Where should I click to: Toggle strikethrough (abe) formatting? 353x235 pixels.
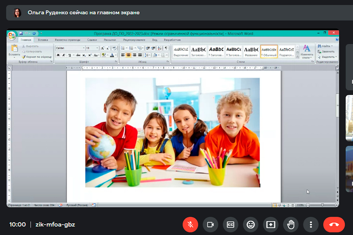pos(78,55)
